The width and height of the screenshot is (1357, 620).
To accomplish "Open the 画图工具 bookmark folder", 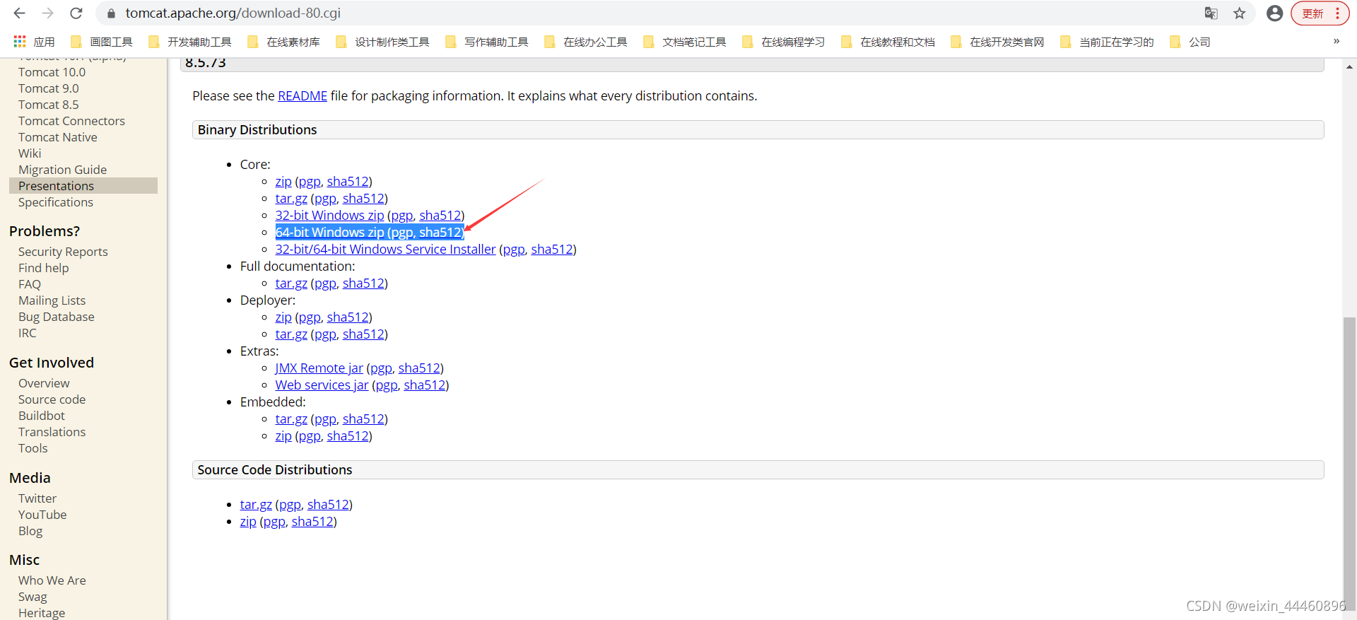I will tap(102, 42).
